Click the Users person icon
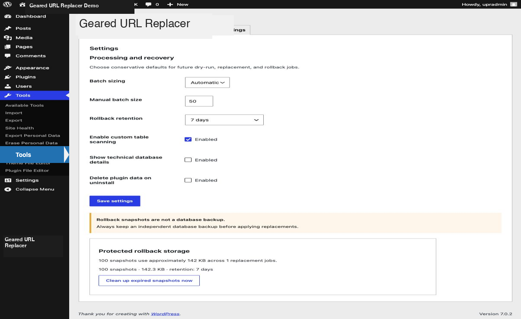The height and width of the screenshot is (319, 521). 8,86
